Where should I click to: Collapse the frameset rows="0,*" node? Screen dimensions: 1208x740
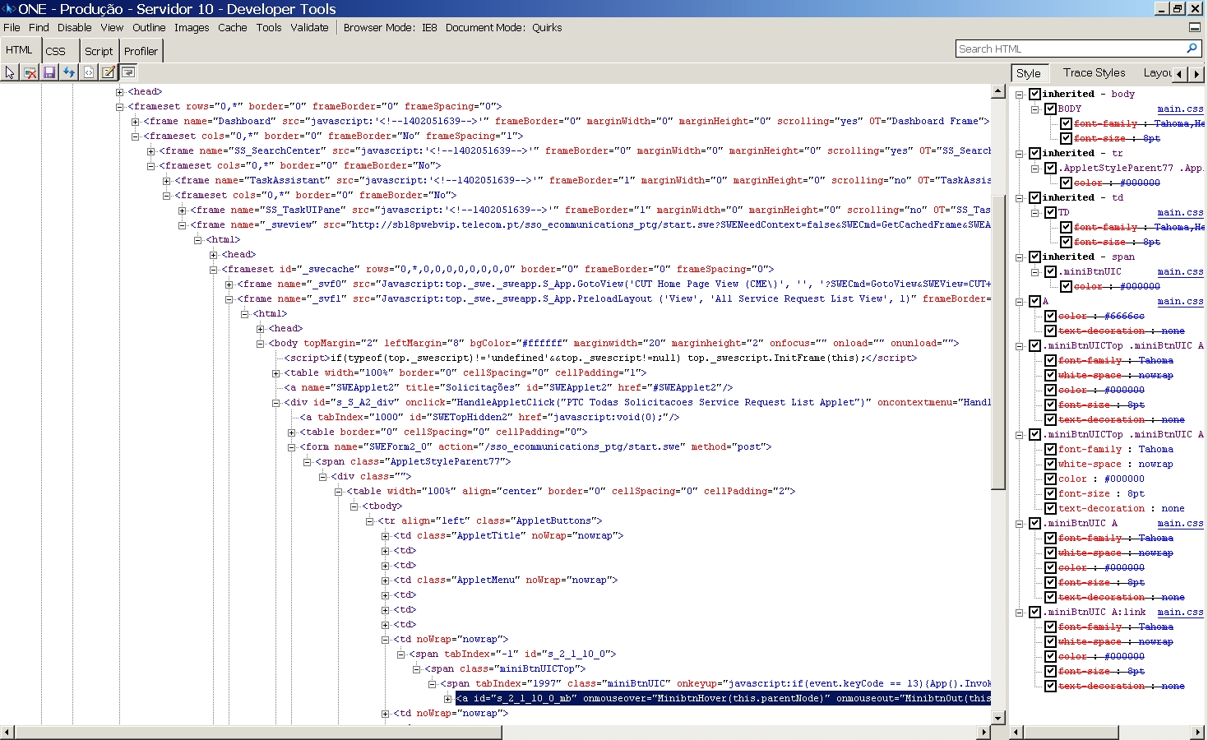point(119,107)
